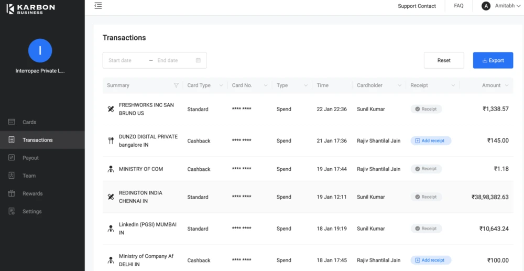This screenshot has width=524, height=271.
Task: Click the Rewards gift icon
Action: (12, 193)
